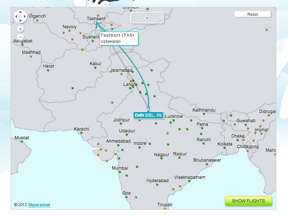The image size is (288, 216).
Task: Select the Muscat airport marker
Action: [x=22, y=142]
